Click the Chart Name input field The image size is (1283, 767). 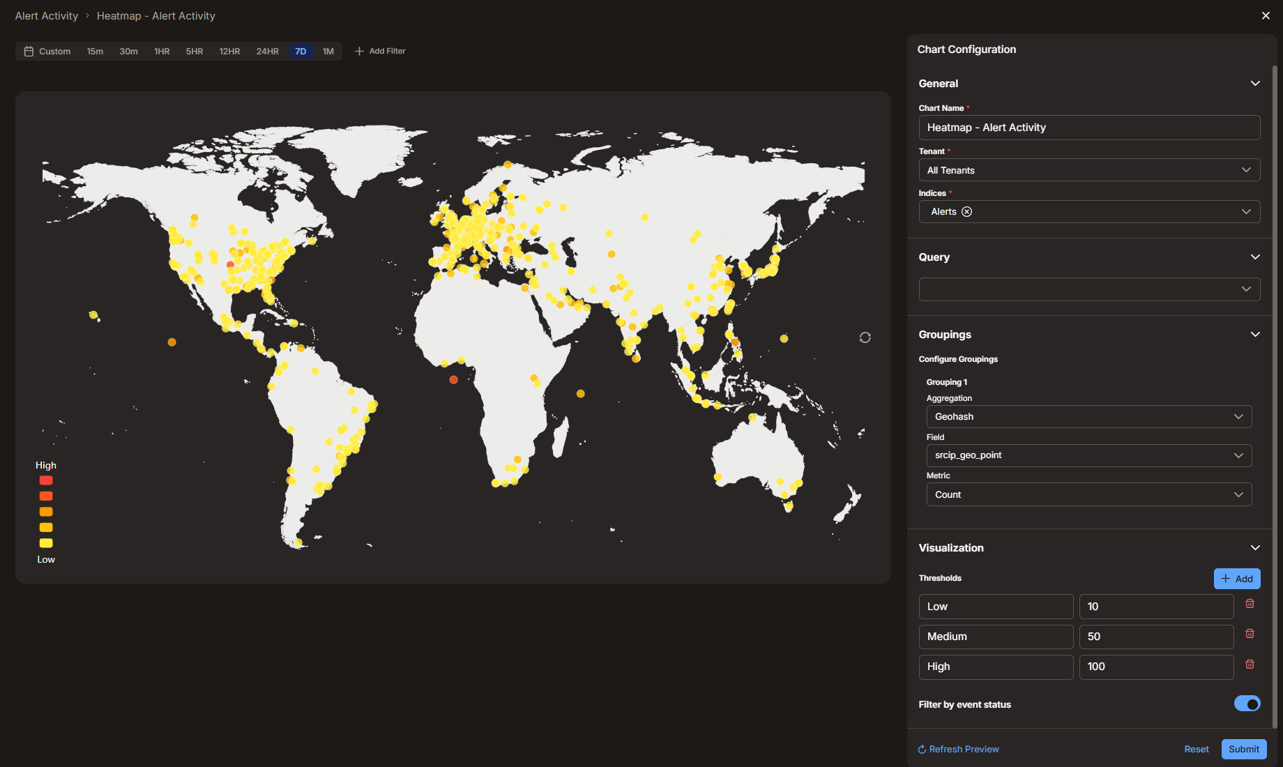coord(1089,128)
